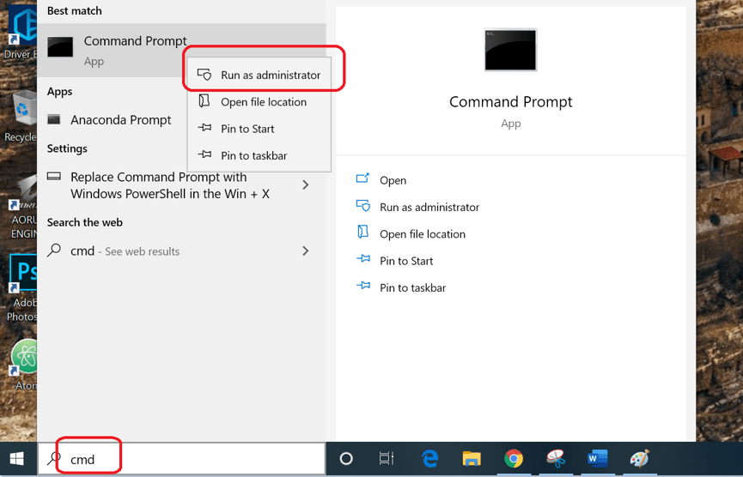
Task: Open File Explorer from the taskbar
Action: (471, 459)
